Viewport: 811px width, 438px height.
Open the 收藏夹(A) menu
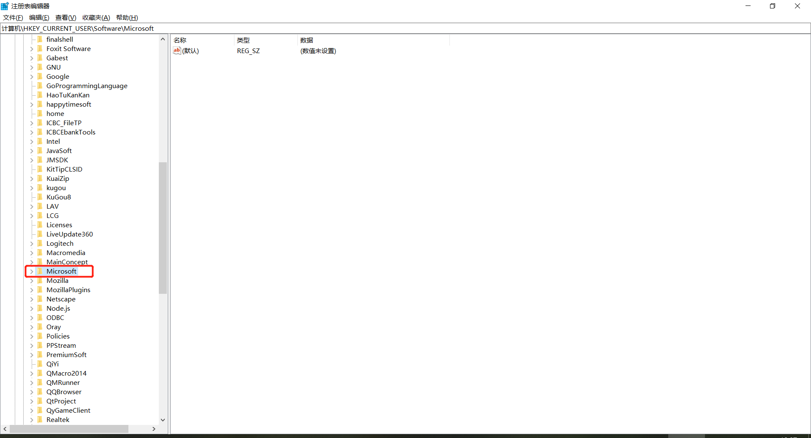tap(96, 17)
